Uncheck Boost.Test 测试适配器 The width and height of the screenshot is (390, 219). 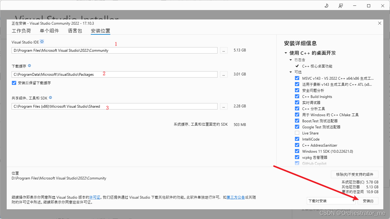point(297,121)
